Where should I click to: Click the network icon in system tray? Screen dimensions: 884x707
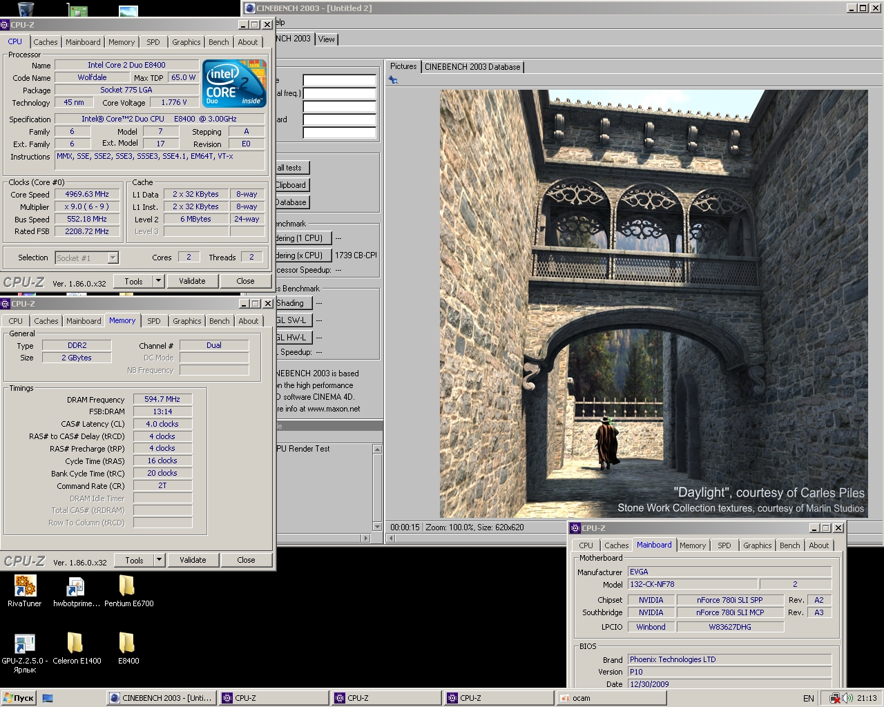coord(835,699)
